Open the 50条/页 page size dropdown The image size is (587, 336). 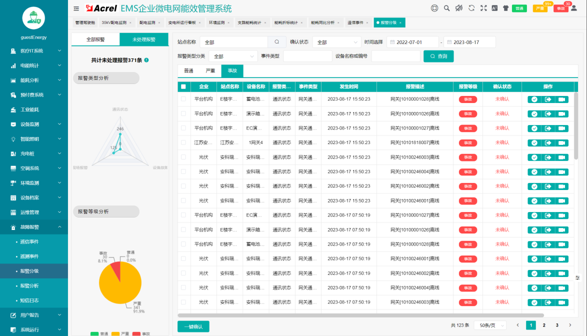tap(489, 325)
